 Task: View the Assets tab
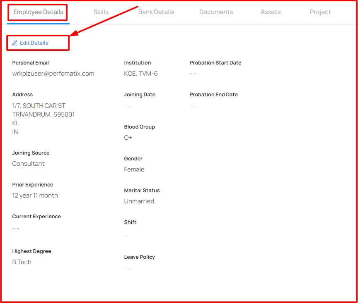tap(270, 12)
